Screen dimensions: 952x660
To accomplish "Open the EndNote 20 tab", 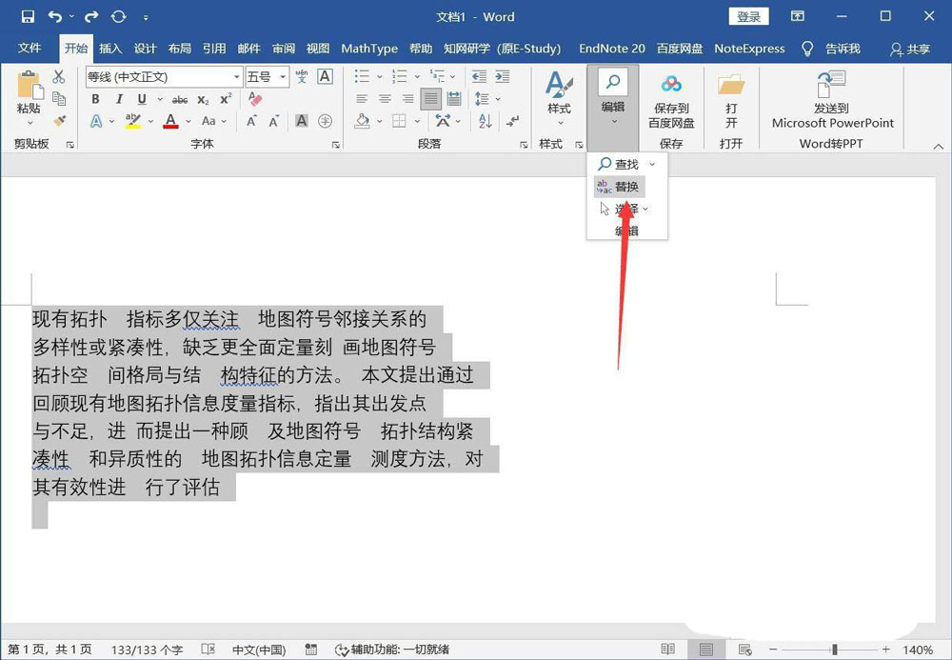I will 611,49.
